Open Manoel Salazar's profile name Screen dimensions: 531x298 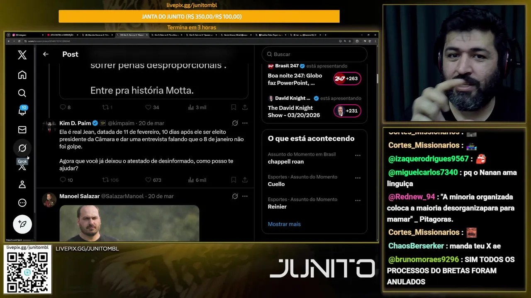pos(79,196)
